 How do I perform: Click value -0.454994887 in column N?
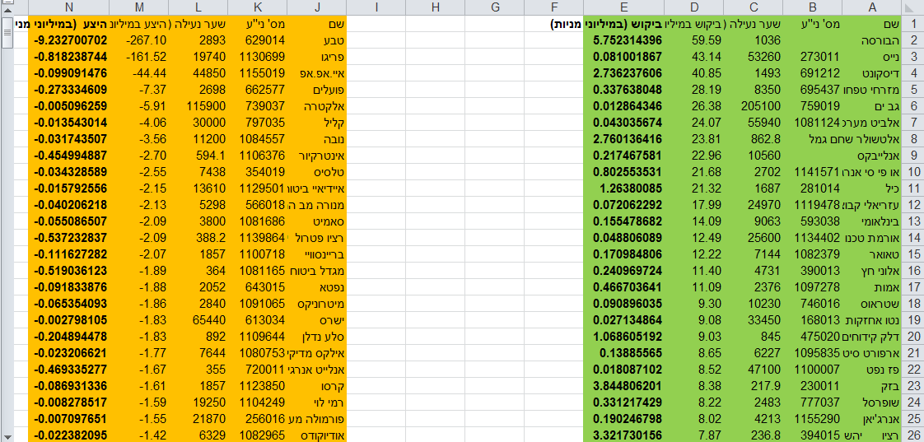[68, 156]
